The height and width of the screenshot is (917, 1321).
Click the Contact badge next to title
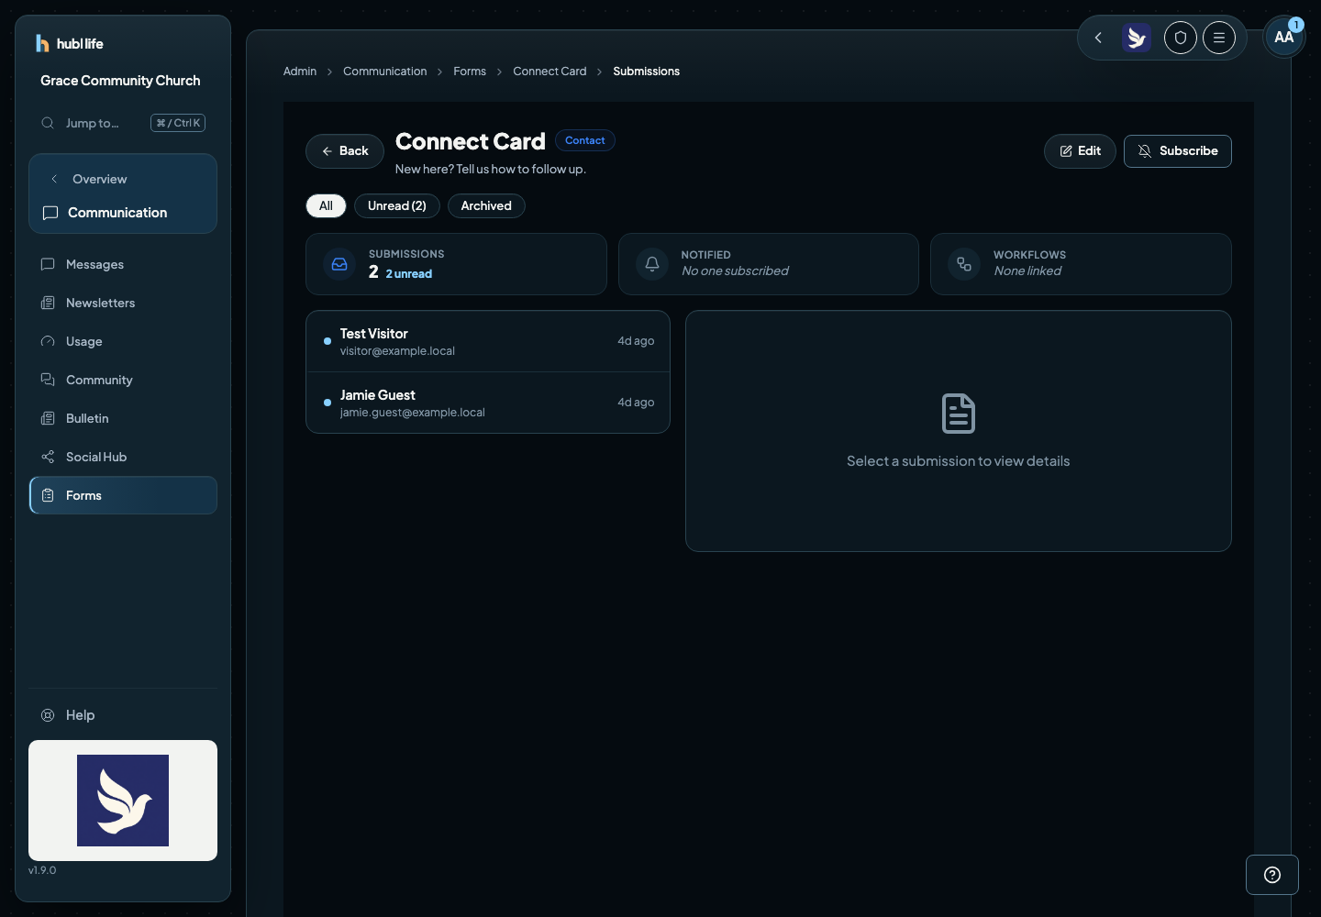pyautogui.click(x=585, y=140)
